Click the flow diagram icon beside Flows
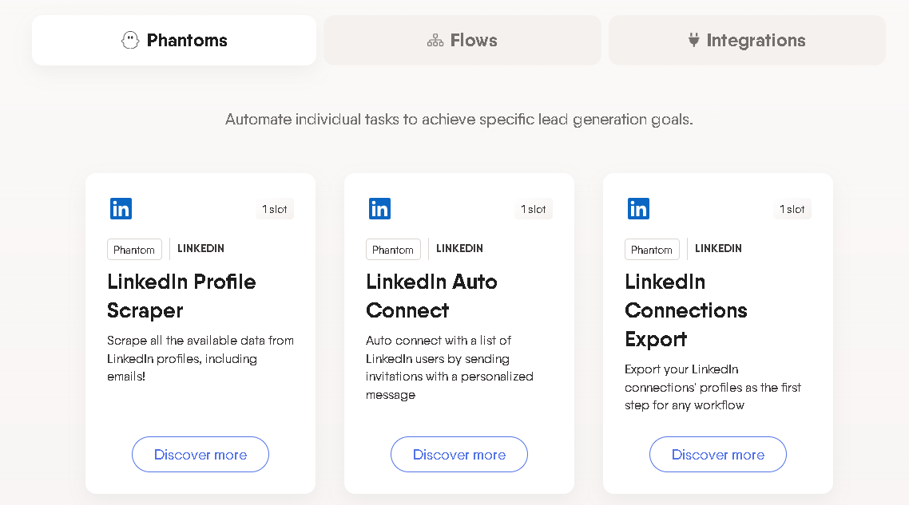The image size is (909, 505). point(435,39)
